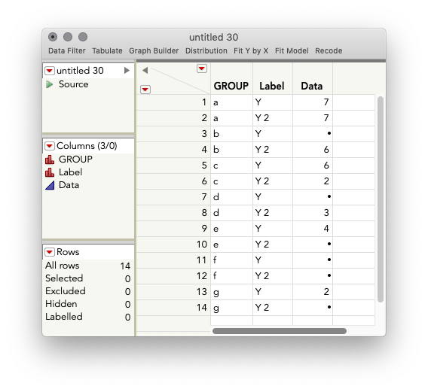Screen dimensions: 428x392
Task: Open the Columns red triangle menu
Action: coord(50,146)
